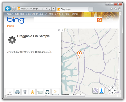This screenshot has width=126, height=102.
Task: Maximize the browser window
Action: [112, 4]
